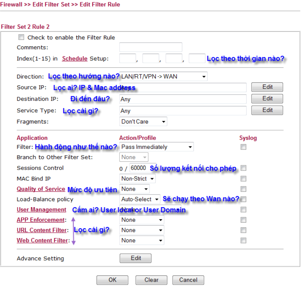Open the APP Enforcement dropdown
Screen dimensions: 302x290
tap(141, 220)
